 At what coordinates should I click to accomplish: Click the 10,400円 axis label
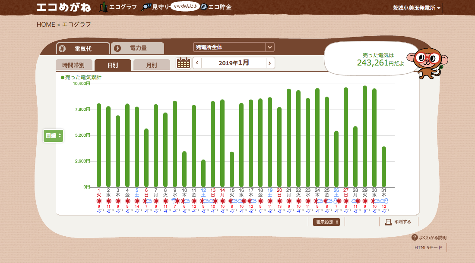[x=81, y=84]
